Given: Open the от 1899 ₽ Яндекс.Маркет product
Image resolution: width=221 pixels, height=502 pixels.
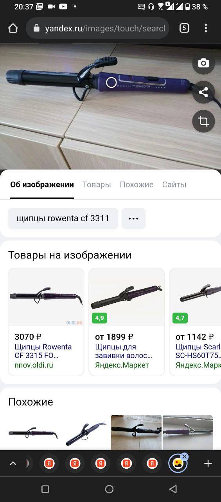Looking at the screenshot, I should click(126, 322).
